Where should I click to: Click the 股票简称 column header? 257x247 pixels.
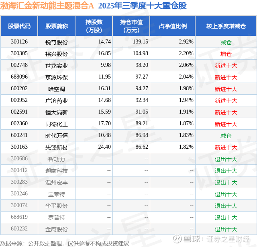(57, 26)
